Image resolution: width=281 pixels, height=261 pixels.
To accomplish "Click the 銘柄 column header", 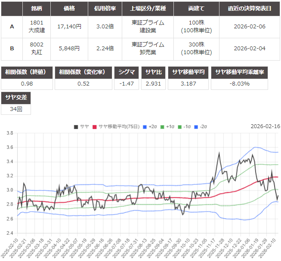I will [37, 9].
